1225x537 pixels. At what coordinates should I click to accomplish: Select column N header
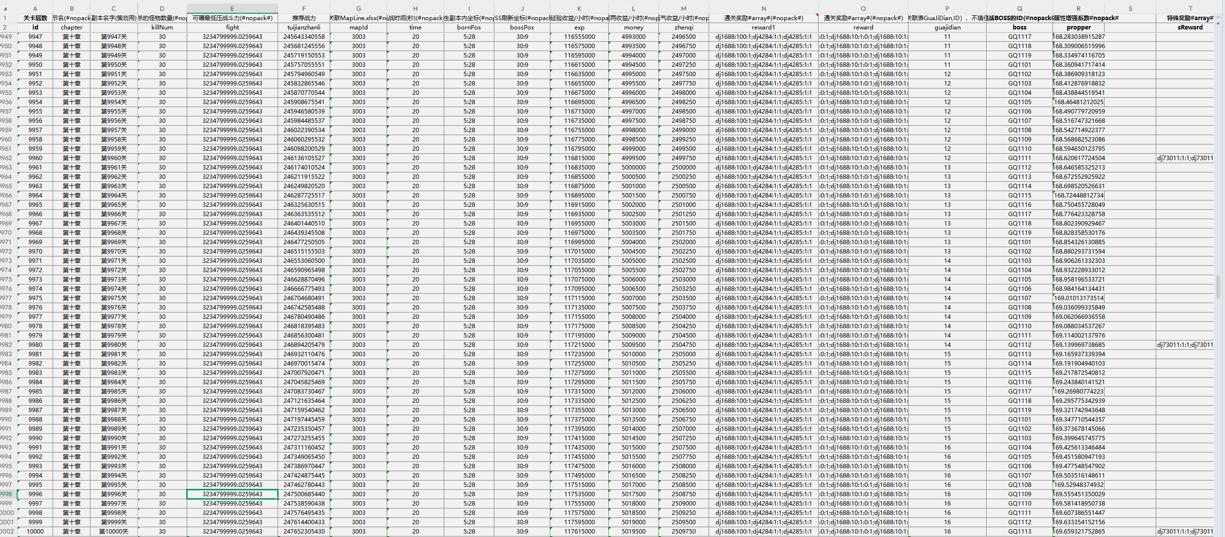763,8
